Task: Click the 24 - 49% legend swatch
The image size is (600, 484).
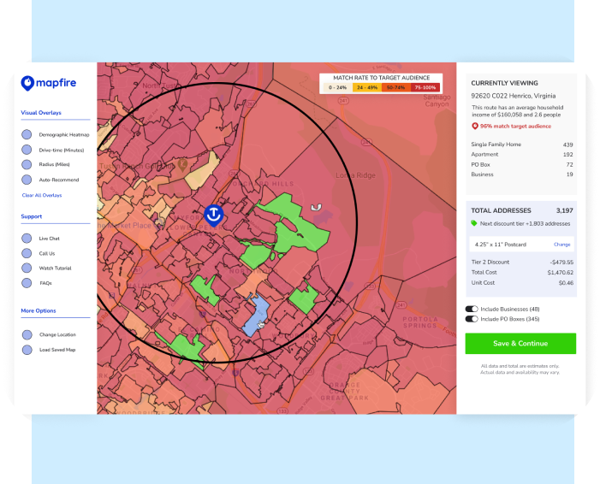Action: pyautogui.click(x=367, y=87)
